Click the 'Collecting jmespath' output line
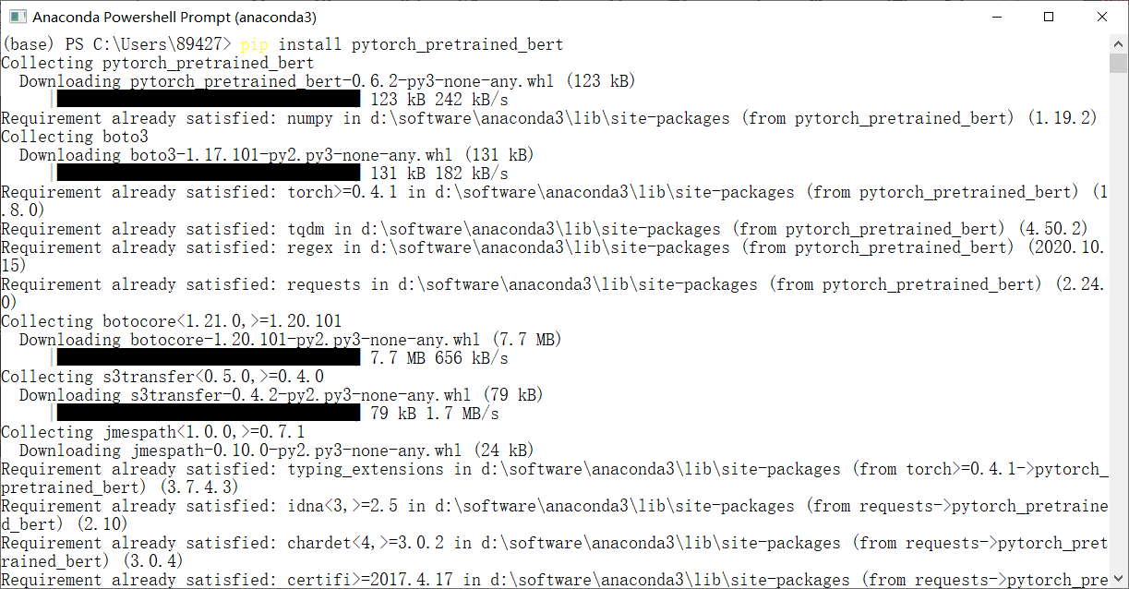Screen dimensions: 1129x589 [x=152, y=432]
